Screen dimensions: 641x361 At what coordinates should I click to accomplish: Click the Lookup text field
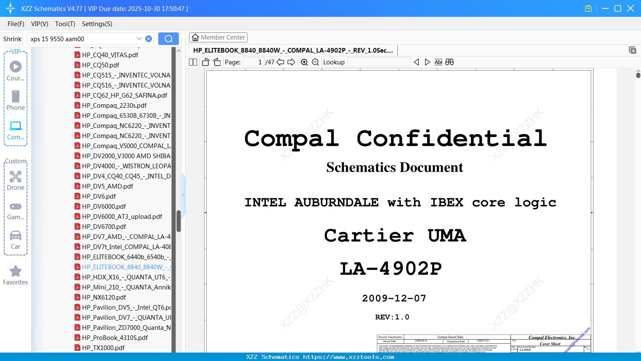(x=379, y=62)
